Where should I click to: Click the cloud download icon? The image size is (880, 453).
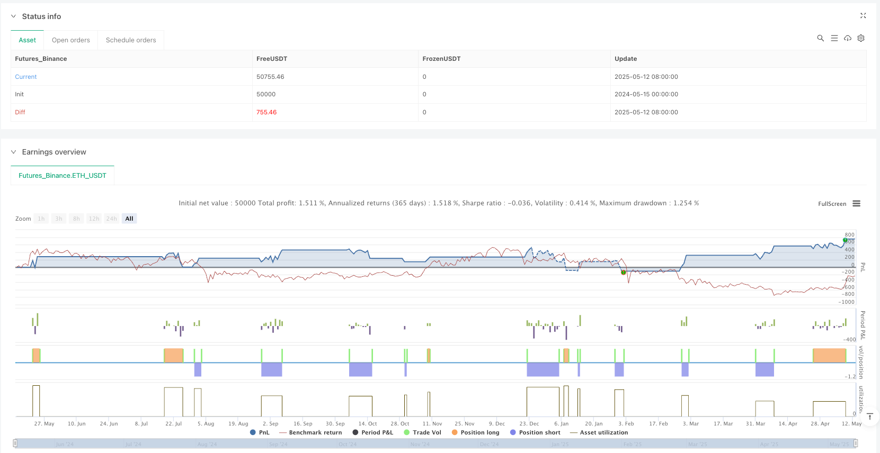click(848, 38)
